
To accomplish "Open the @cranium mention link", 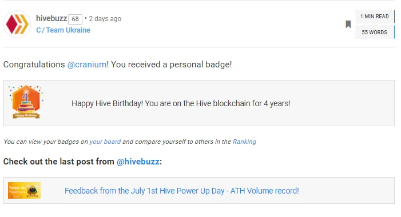I will pos(87,65).
